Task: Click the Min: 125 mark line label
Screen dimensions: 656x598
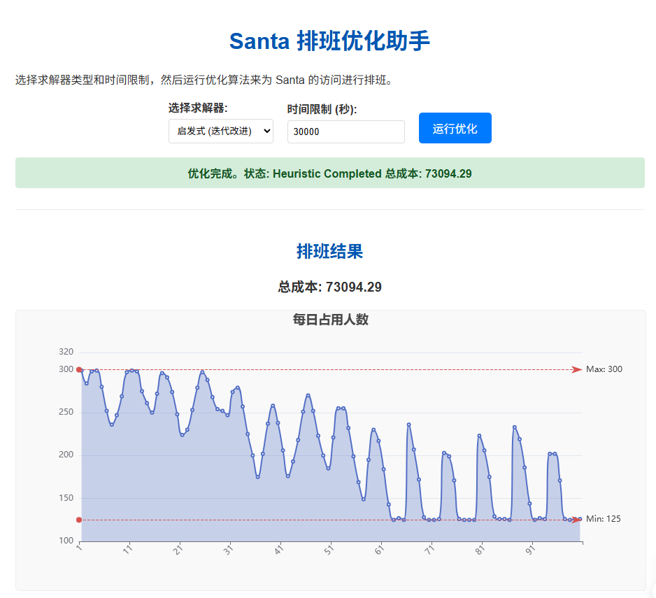Action: pos(604,519)
